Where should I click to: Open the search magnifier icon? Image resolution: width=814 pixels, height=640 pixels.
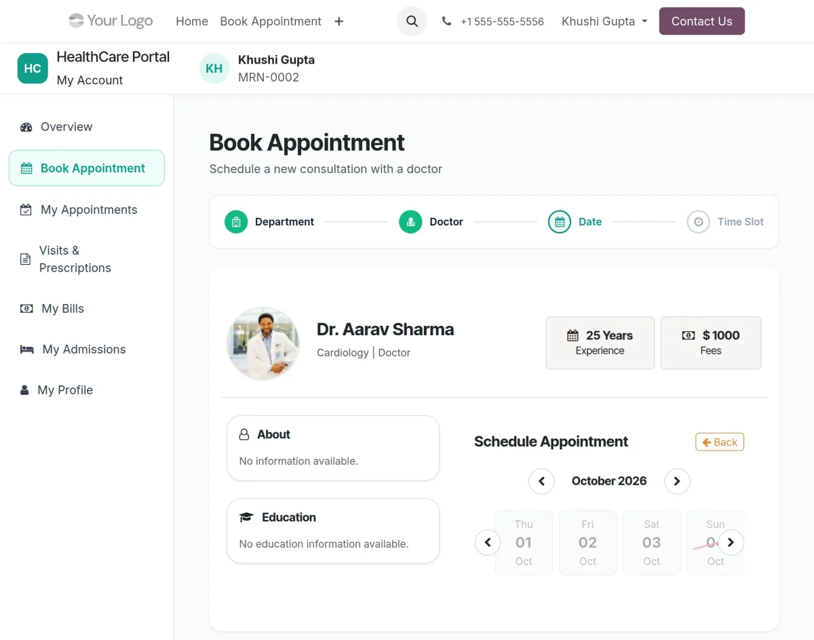tap(412, 21)
